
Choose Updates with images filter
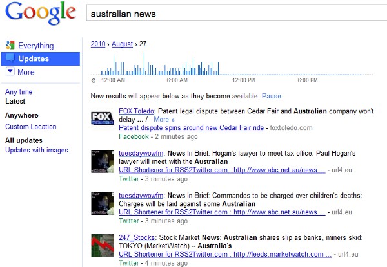(x=37, y=150)
